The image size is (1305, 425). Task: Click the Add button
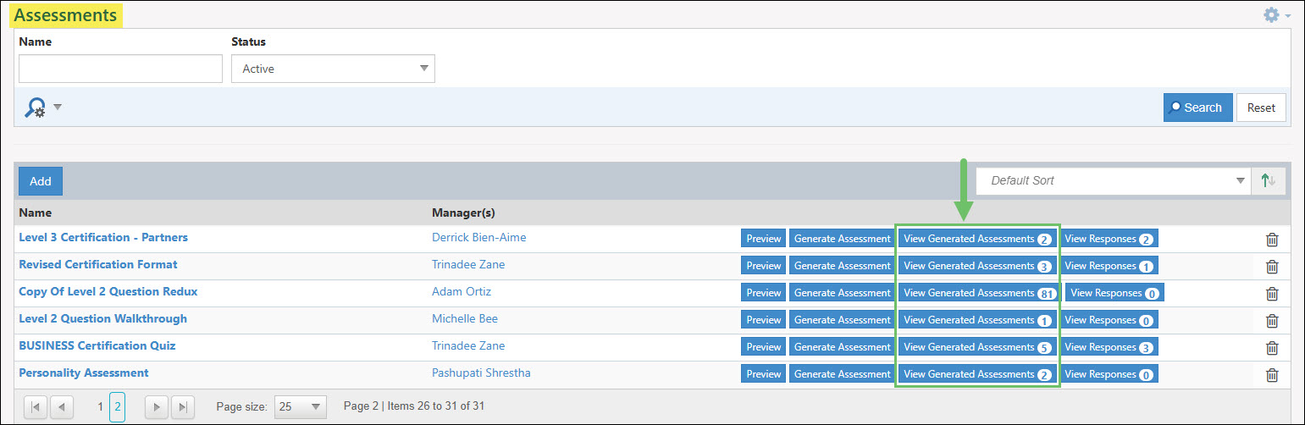coord(41,181)
